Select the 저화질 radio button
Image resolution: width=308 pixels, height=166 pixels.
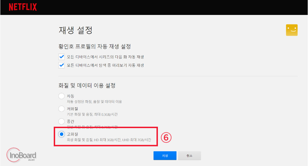(61, 109)
